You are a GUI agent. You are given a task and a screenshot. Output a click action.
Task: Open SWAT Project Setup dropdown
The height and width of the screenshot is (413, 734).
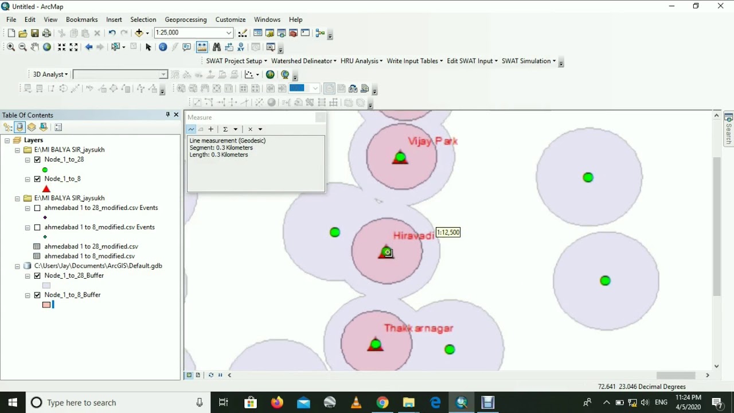click(237, 61)
